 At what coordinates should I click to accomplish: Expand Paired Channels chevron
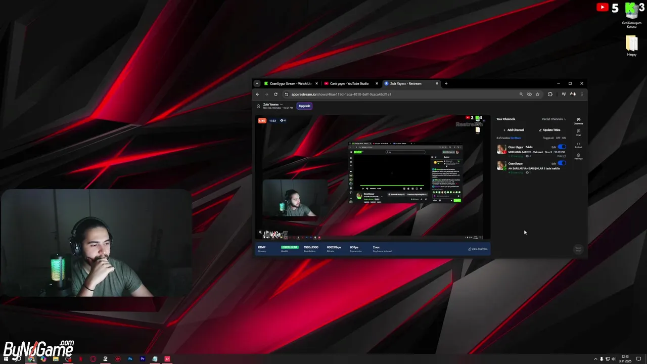pos(565,119)
